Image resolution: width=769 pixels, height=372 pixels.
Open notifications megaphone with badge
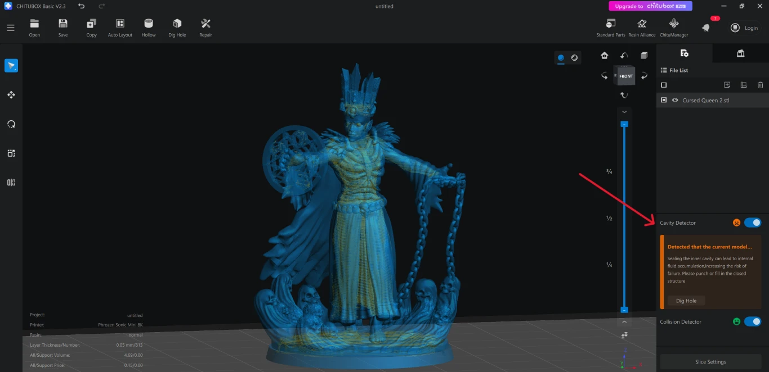point(707,28)
